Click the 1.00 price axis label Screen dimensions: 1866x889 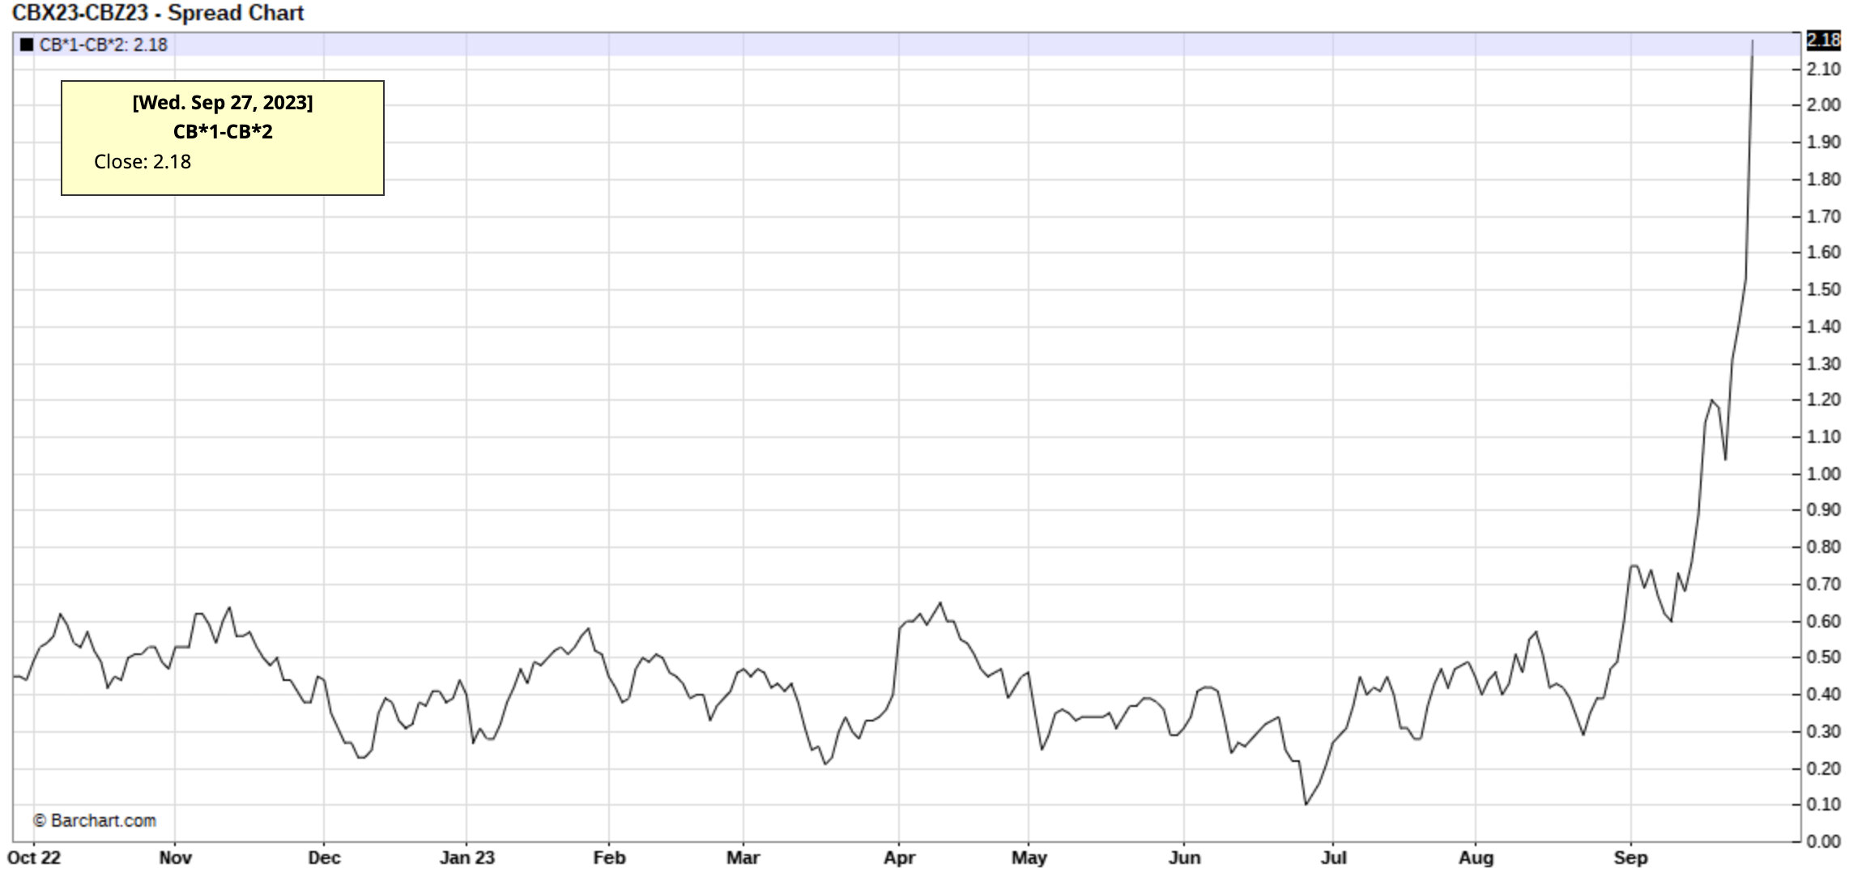[1823, 474]
